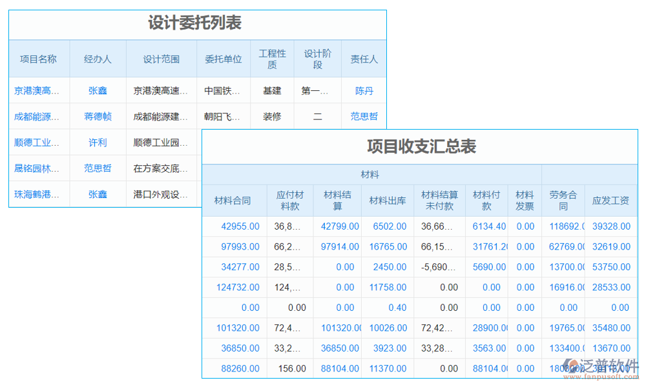Click material settlement amount 97914.00
Screen dimensions: 646x387
point(339,246)
